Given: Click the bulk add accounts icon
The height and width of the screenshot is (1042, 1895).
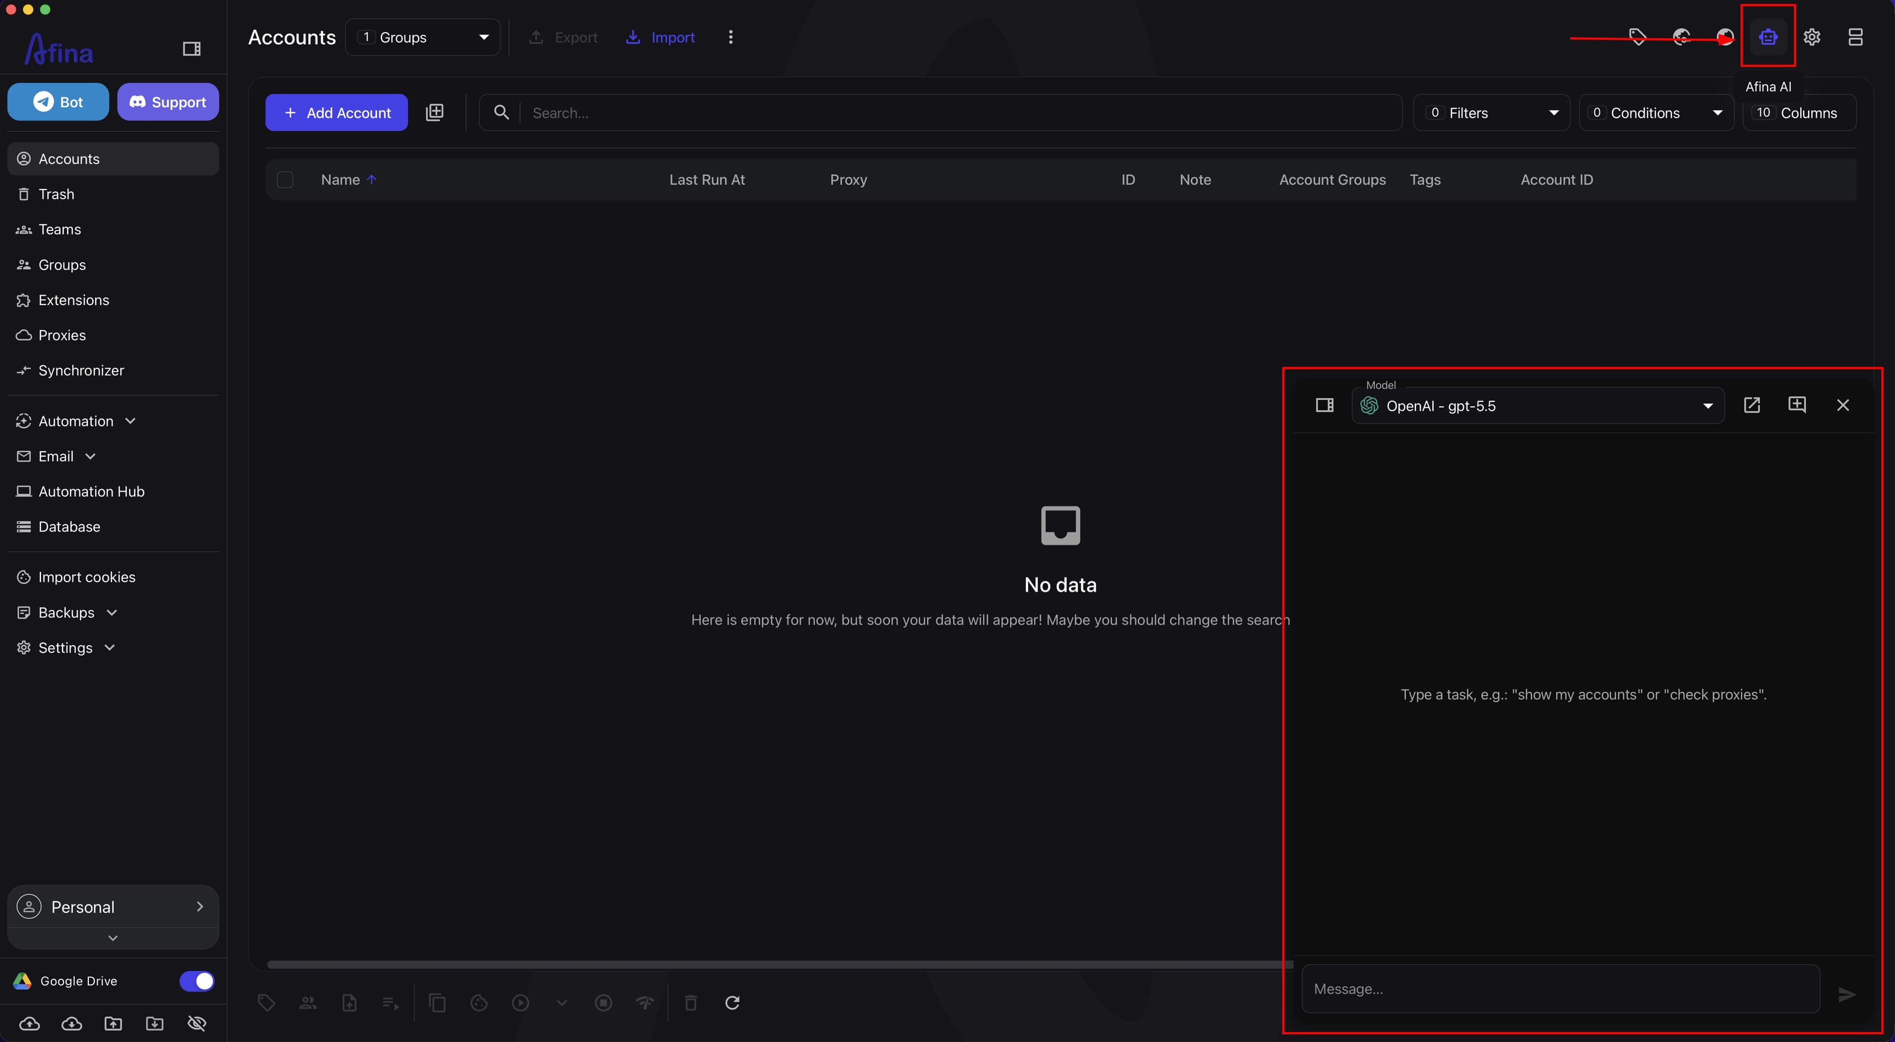Looking at the screenshot, I should point(435,113).
